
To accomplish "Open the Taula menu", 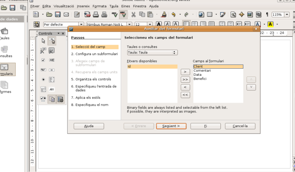I will [x=114, y=6].
